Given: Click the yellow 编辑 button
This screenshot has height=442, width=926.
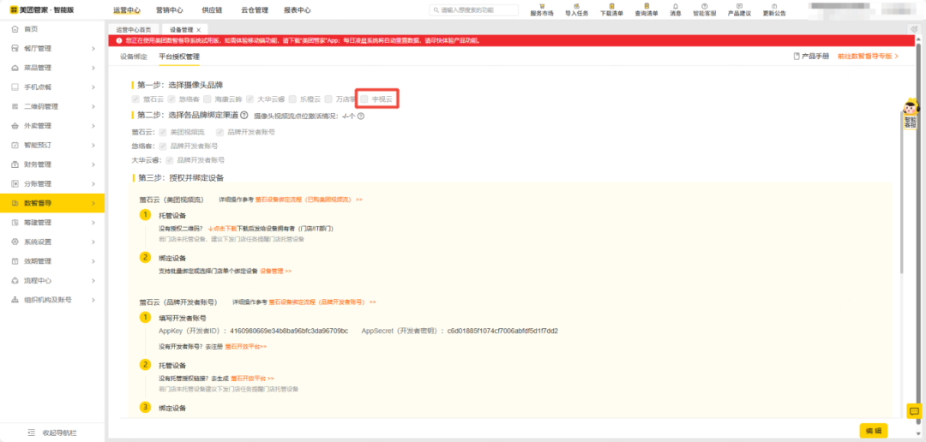Looking at the screenshot, I should [874, 431].
